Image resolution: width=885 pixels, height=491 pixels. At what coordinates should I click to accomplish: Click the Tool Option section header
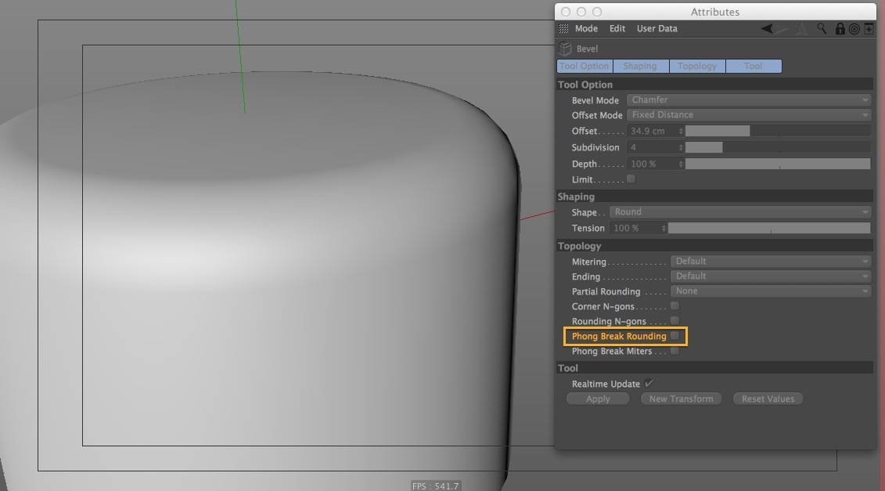click(714, 85)
